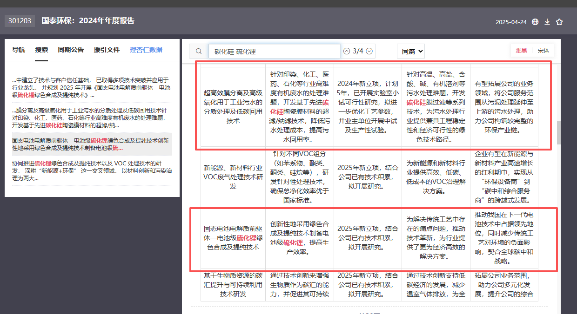Click the 301203 stock code badge

click(x=20, y=20)
